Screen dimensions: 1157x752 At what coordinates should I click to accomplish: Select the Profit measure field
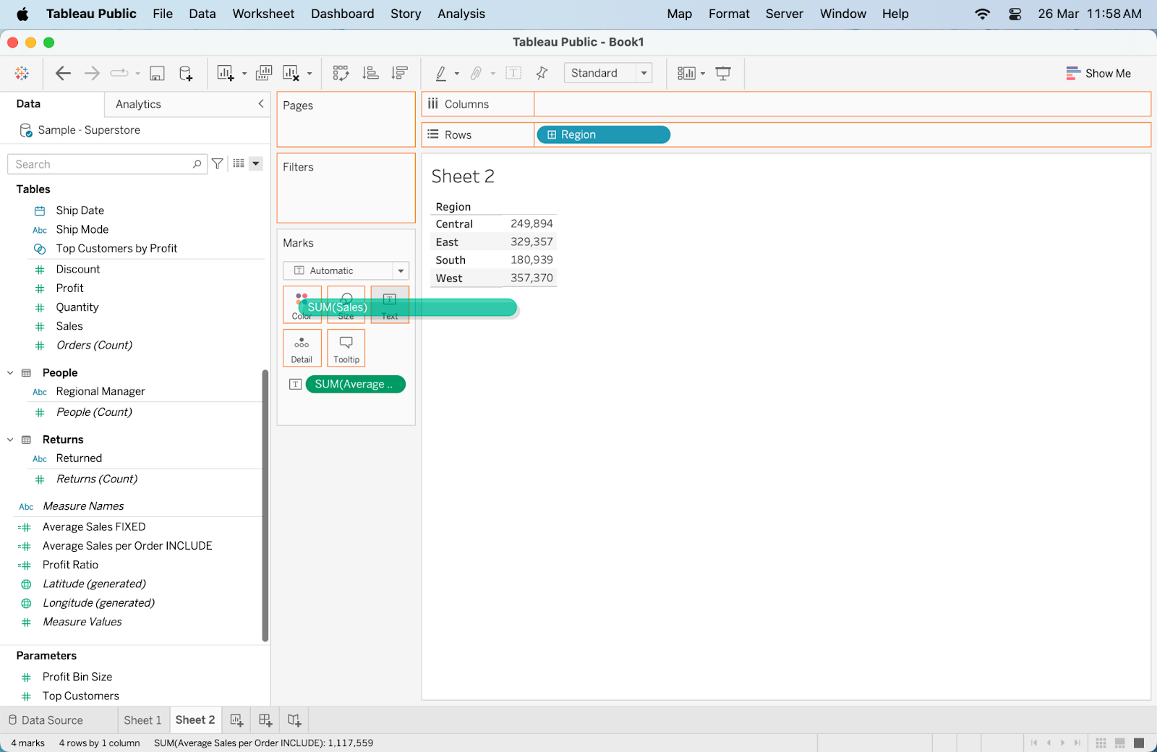(x=69, y=289)
